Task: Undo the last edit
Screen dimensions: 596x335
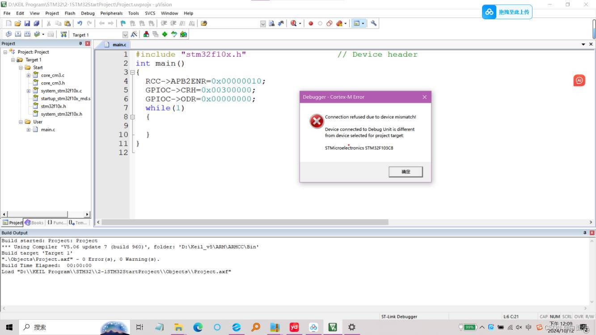Action: [x=80, y=23]
